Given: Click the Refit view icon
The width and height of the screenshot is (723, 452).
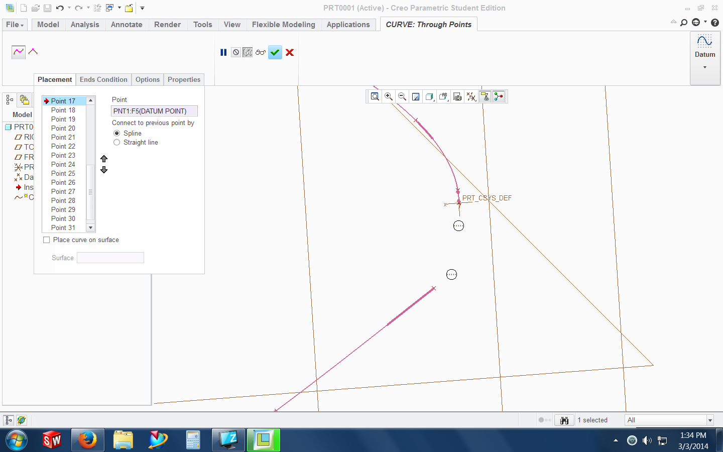Looking at the screenshot, I should pos(375,96).
